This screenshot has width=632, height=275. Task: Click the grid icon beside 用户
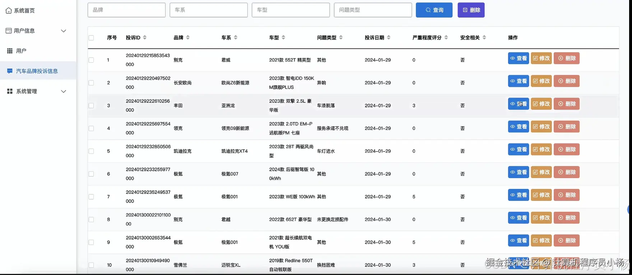point(10,51)
